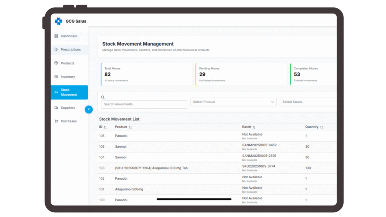Sort movements by Batch column
386x217 pixels.
click(254, 127)
